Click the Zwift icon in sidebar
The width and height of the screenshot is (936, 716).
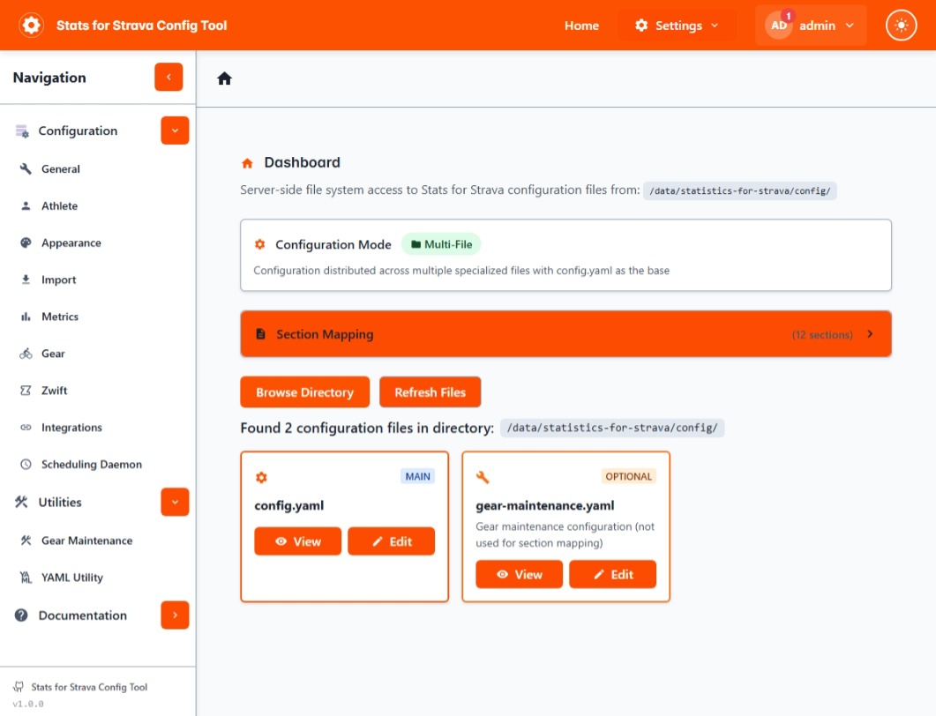tap(26, 391)
